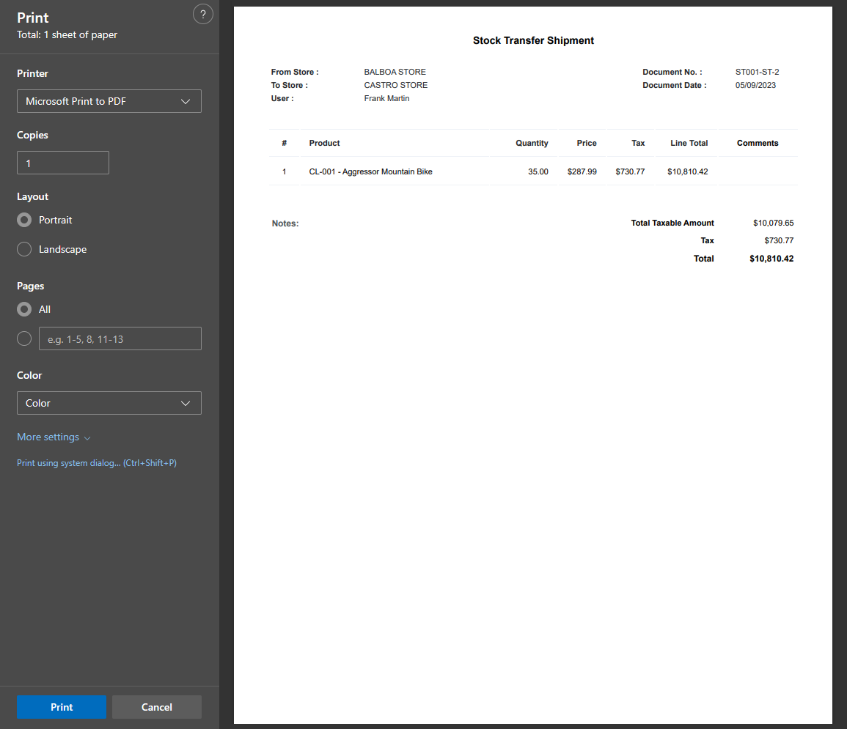
Task: Open the Color mode dropdown
Action: tap(109, 403)
